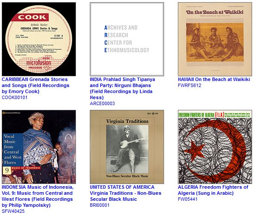Click catalog number SFW40425
The height and width of the screenshot is (215, 256).
pyautogui.click(x=13, y=211)
